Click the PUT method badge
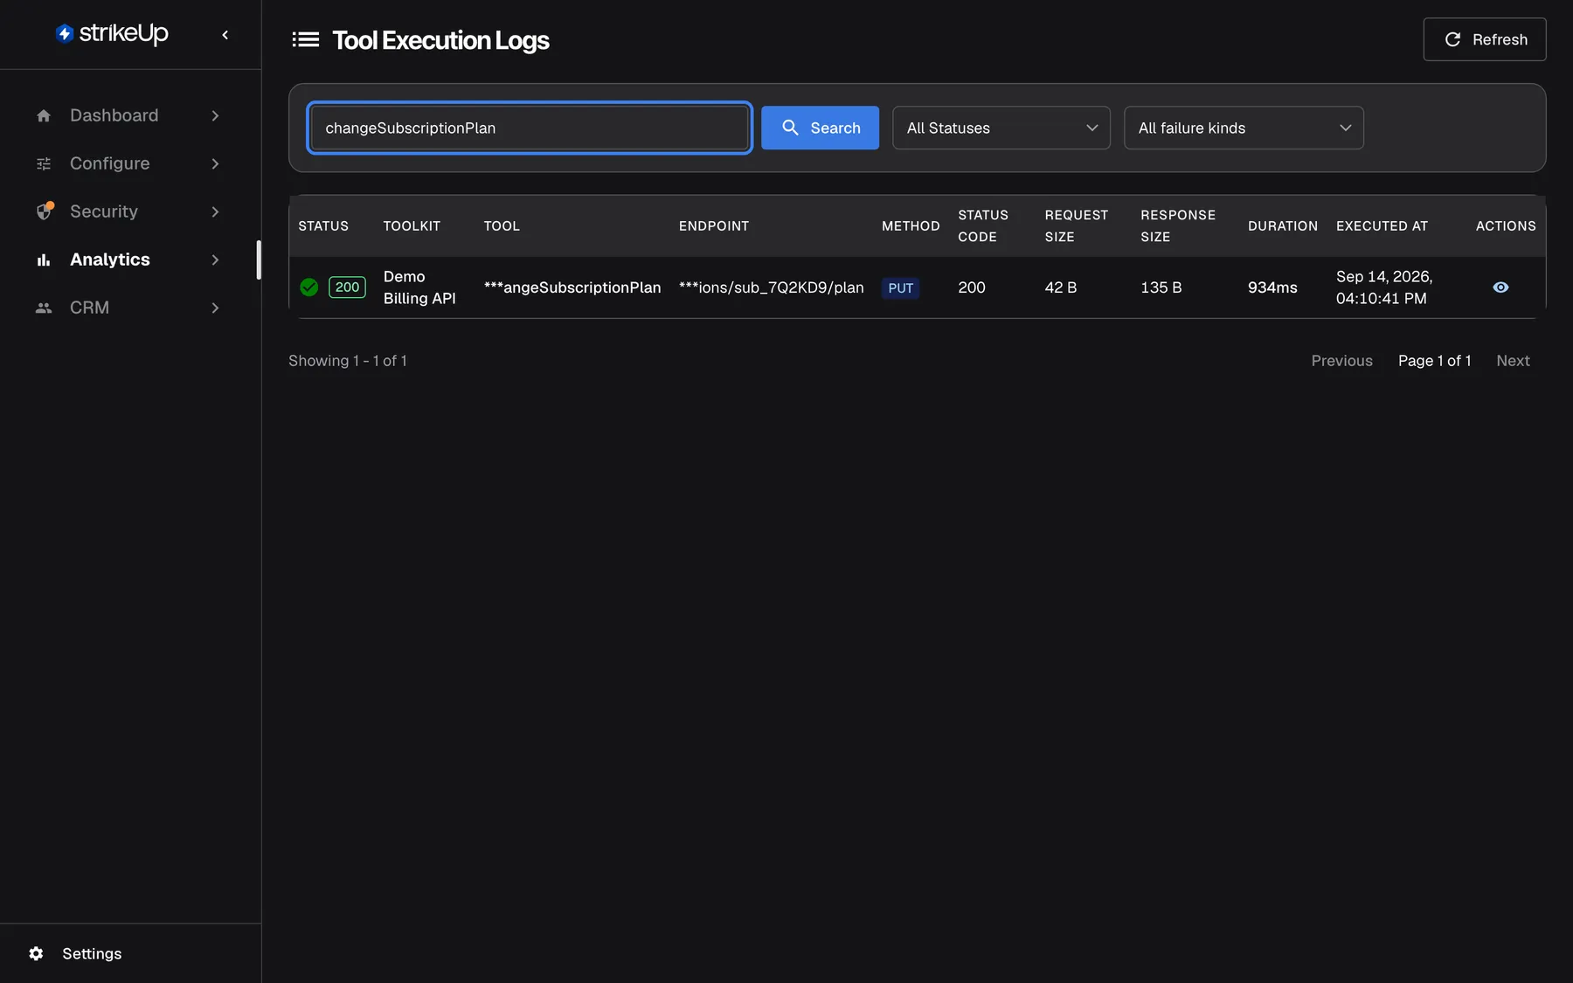The width and height of the screenshot is (1573, 983). point(900,287)
